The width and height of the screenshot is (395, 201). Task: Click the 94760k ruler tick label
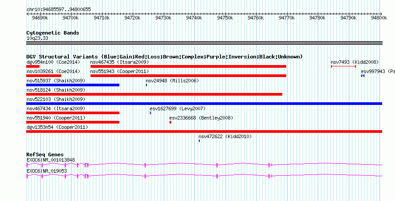point(256,18)
